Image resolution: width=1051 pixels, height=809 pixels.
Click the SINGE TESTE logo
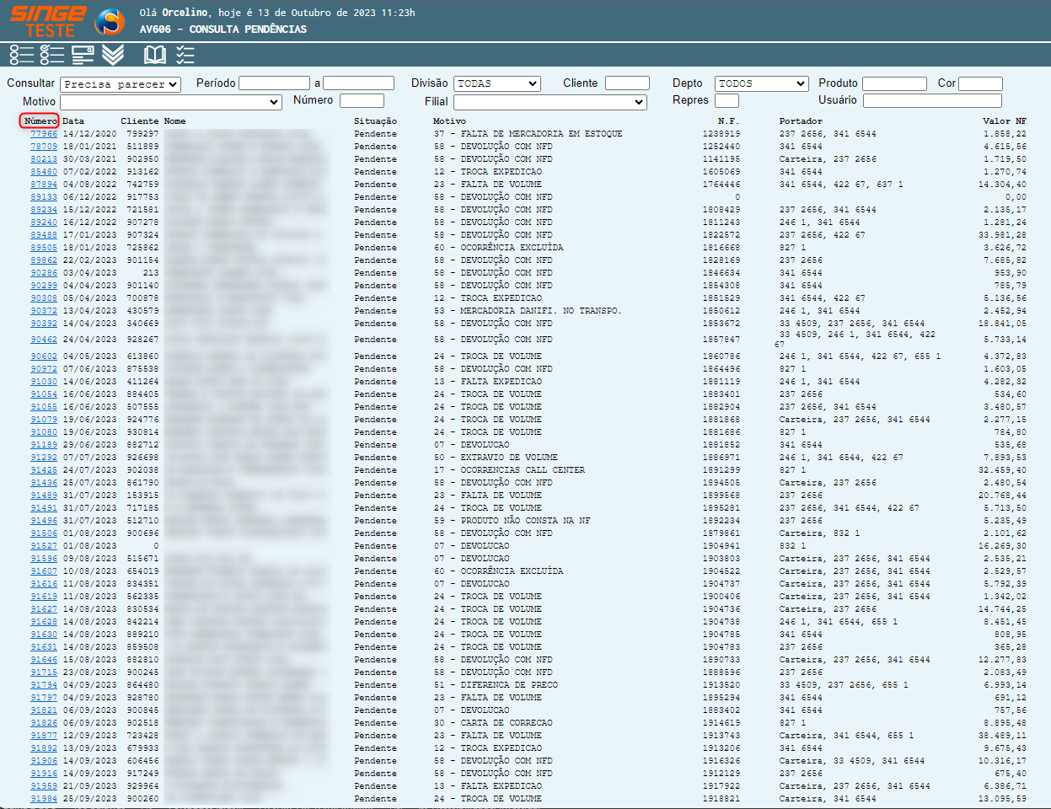point(48,21)
